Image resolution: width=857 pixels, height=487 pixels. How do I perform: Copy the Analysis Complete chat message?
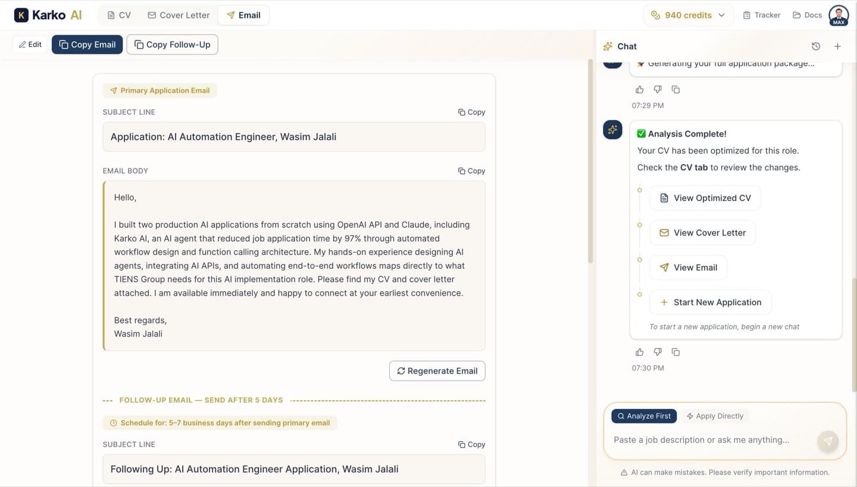(x=675, y=352)
